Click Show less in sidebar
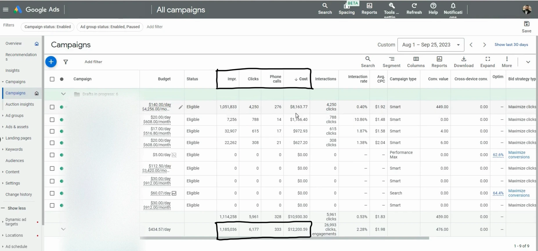 pyautogui.click(x=17, y=208)
